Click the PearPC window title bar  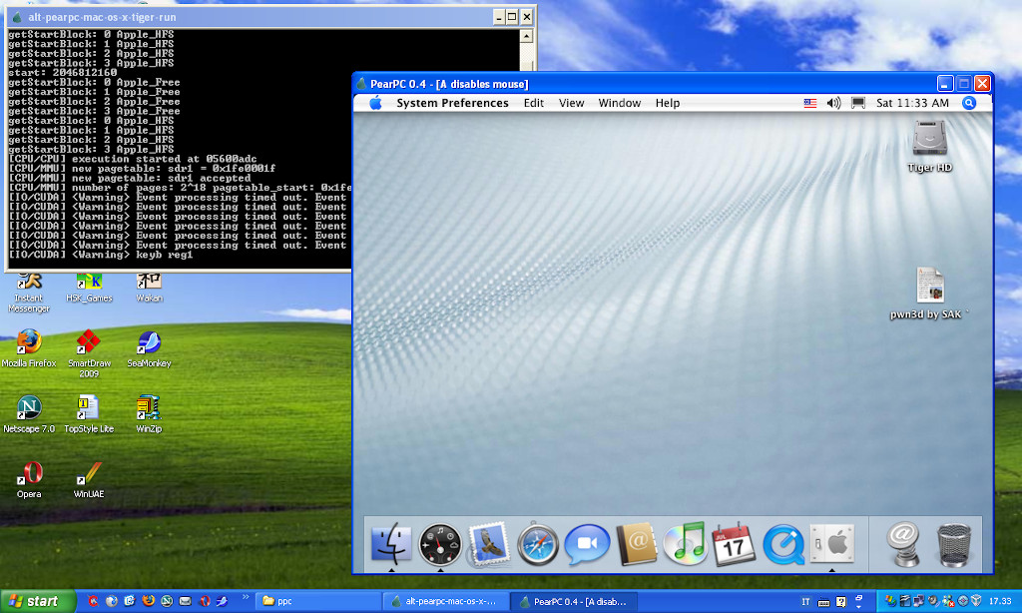coord(646,84)
